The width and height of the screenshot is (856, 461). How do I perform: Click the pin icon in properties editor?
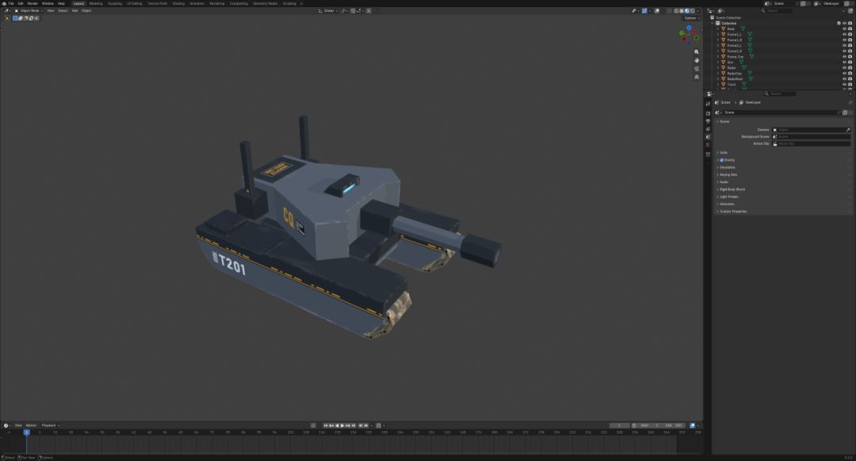pos(850,102)
